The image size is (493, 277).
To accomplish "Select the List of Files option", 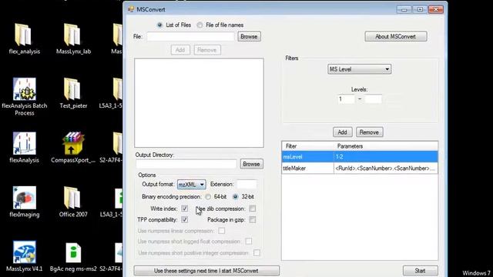I will coord(159,25).
